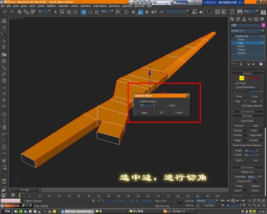
Task: Activate the Select and Move tool
Action: [x=83, y=12]
